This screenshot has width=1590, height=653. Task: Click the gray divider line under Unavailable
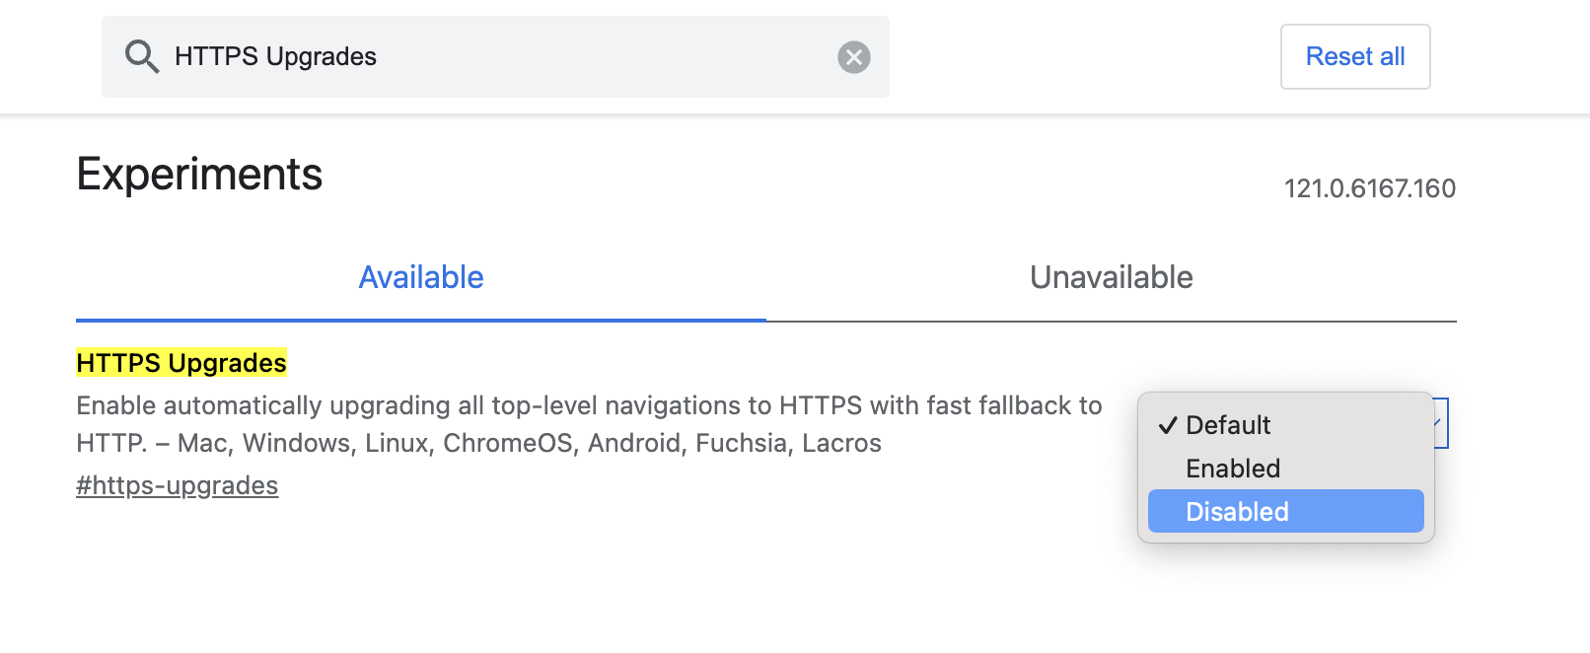pyautogui.click(x=1112, y=322)
